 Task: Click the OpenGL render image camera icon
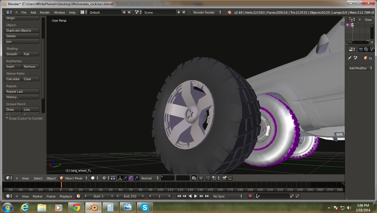point(225,178)
